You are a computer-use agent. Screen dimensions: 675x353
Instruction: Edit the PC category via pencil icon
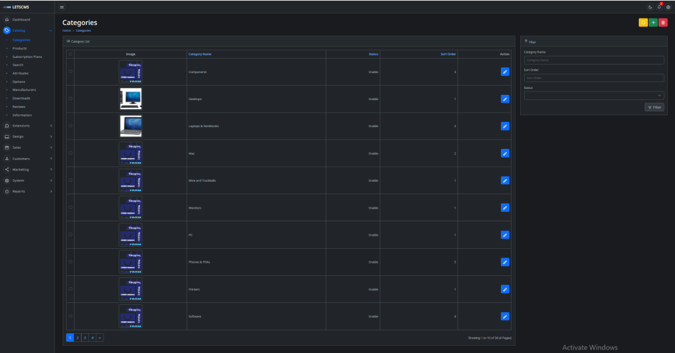coord(505,234)
